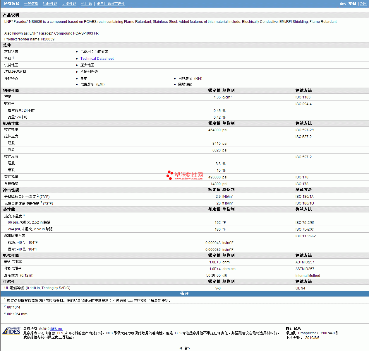Select the Internal Method test entry
The width and height of the screenshot is (369, 351).
click(308, 276)
